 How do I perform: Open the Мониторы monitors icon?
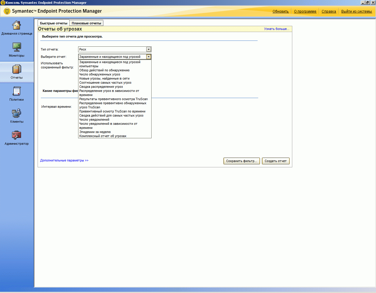16,47
